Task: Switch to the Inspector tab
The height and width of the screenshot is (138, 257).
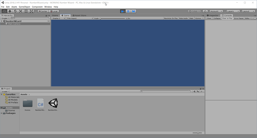Action: point(213,16)
